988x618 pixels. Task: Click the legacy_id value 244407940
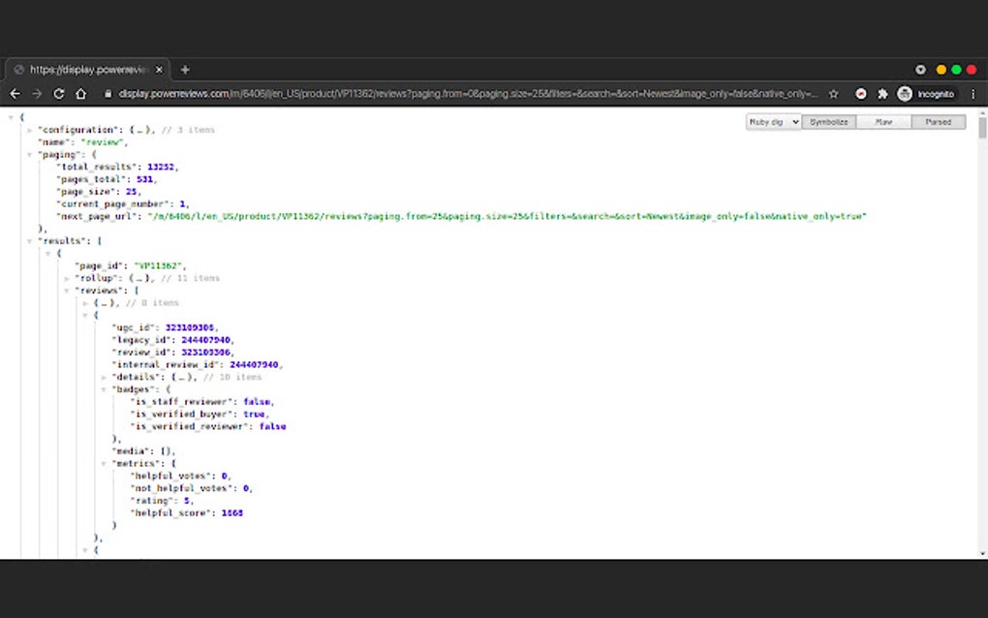(x=206, y=340)
